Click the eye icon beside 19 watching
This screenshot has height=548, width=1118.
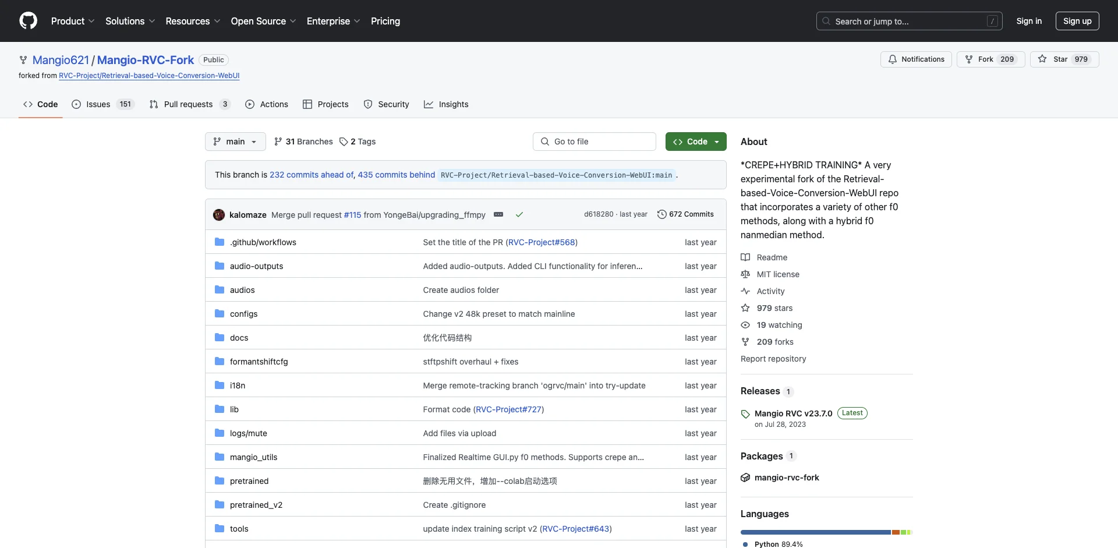(745, 325)
